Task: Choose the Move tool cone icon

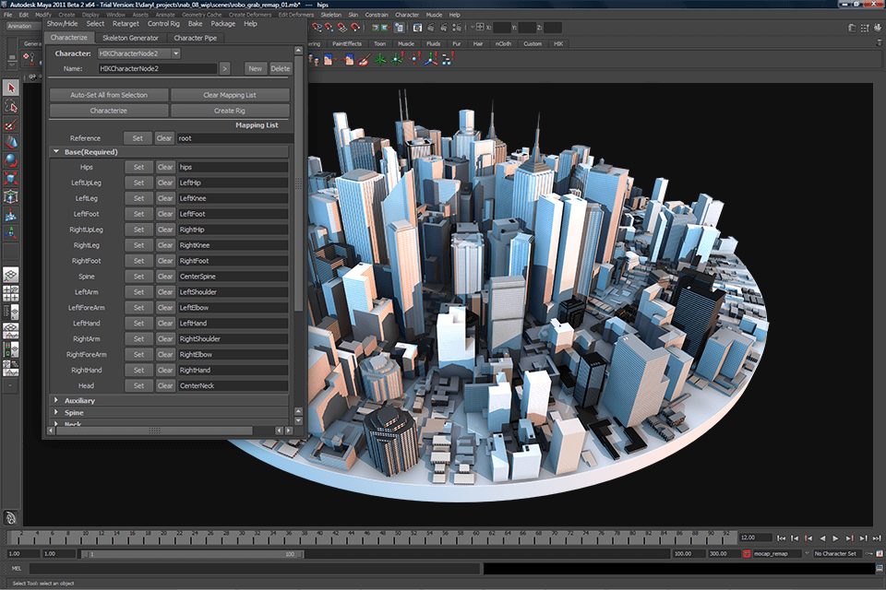Action: [x=11, y=142]
